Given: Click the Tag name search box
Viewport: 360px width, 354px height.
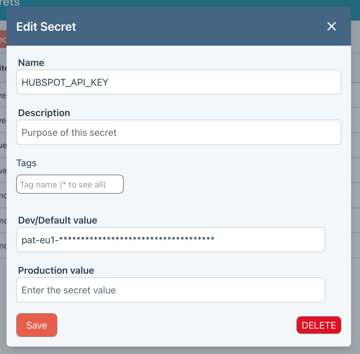Looking at the screenshot, I should click(70, 184).
